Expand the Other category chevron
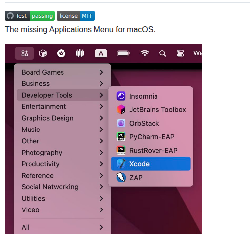This screenshot has width=250, height=234. click(x=101, y=141)
